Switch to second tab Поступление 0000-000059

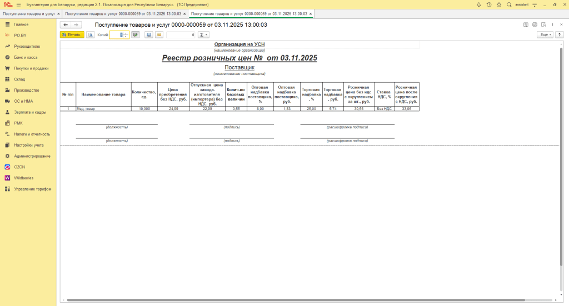123,14
